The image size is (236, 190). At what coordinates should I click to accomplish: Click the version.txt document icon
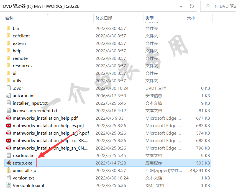point(9,178)
